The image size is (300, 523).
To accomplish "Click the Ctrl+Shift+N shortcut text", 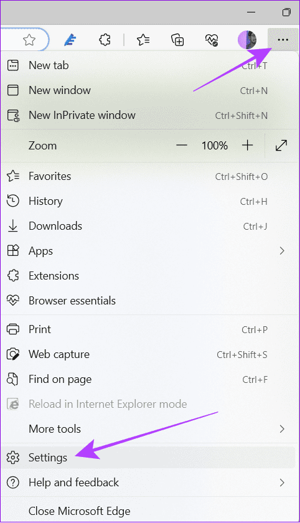I will (x=241, y=116).
